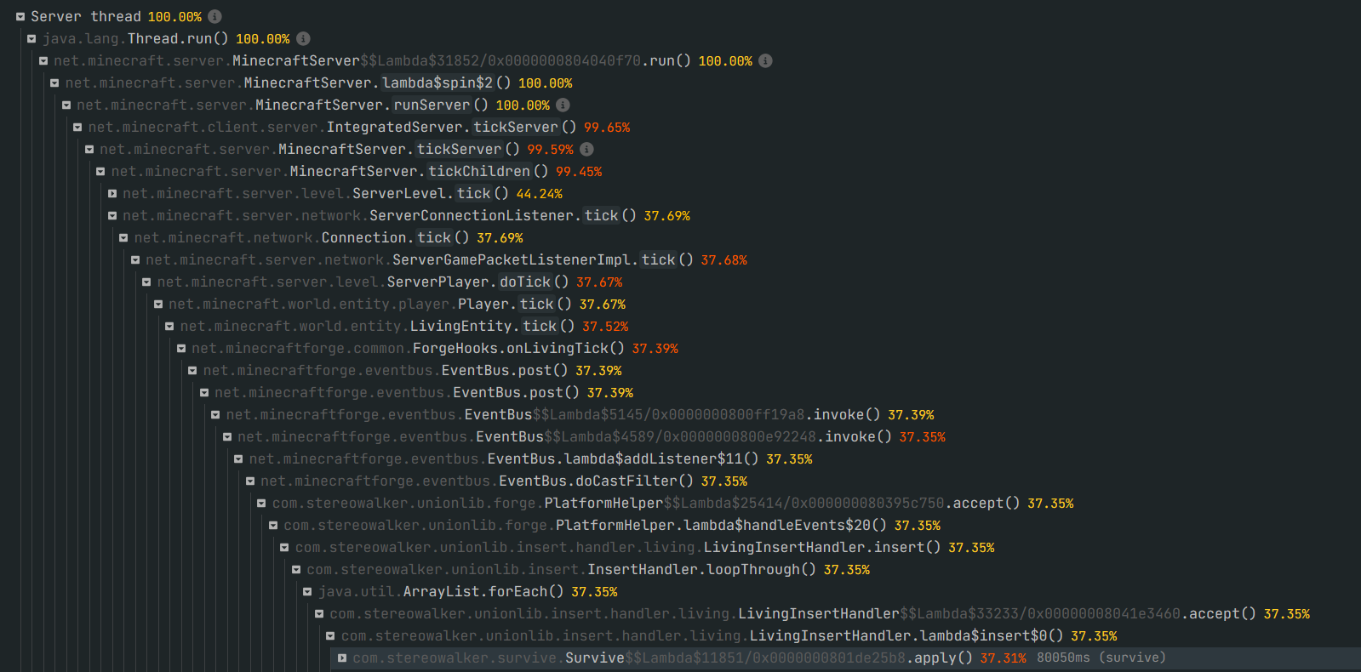The width and height of the screenshot is (1361, 672).
Task: Collapse the ServerGamePacketListenerImpl.tick() node
Action: [135, 260]
